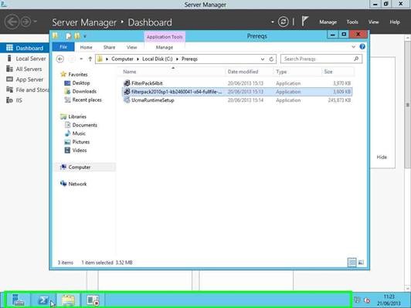Sort by Type column header
The height and width of the screenshot is (308, 411).
[x=297, y=72]
